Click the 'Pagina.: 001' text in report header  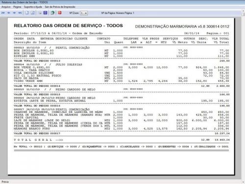(218, 33)
